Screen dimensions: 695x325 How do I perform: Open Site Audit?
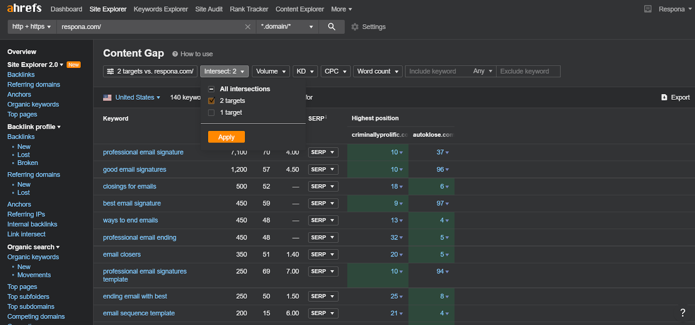click(x=209, y=9)
